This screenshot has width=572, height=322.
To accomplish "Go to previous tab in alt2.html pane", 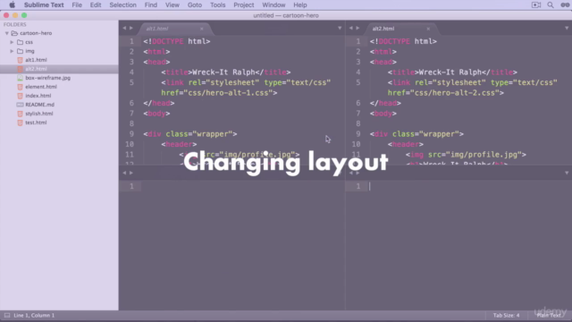I will (351, 28).
